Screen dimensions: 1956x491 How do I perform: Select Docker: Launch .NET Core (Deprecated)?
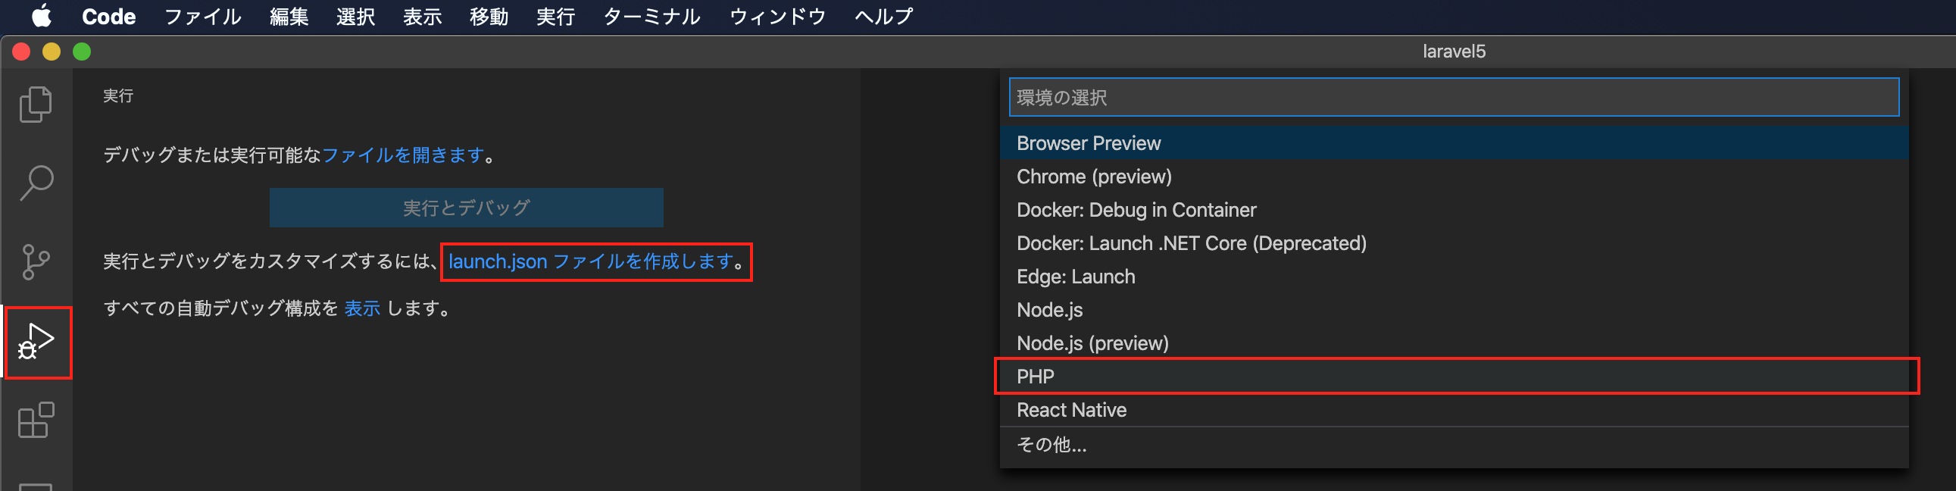click(x=1453, y=243)
